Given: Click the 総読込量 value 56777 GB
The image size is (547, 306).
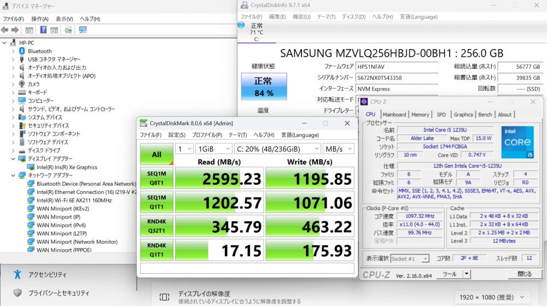Looking at the screenshot, I should click(x=520, y=67).
